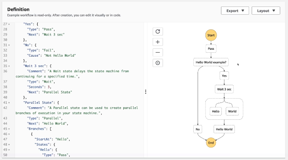Collapse the code fold arrow at line 35
This screenshot has height=160, width=288.
coord(9,66)
